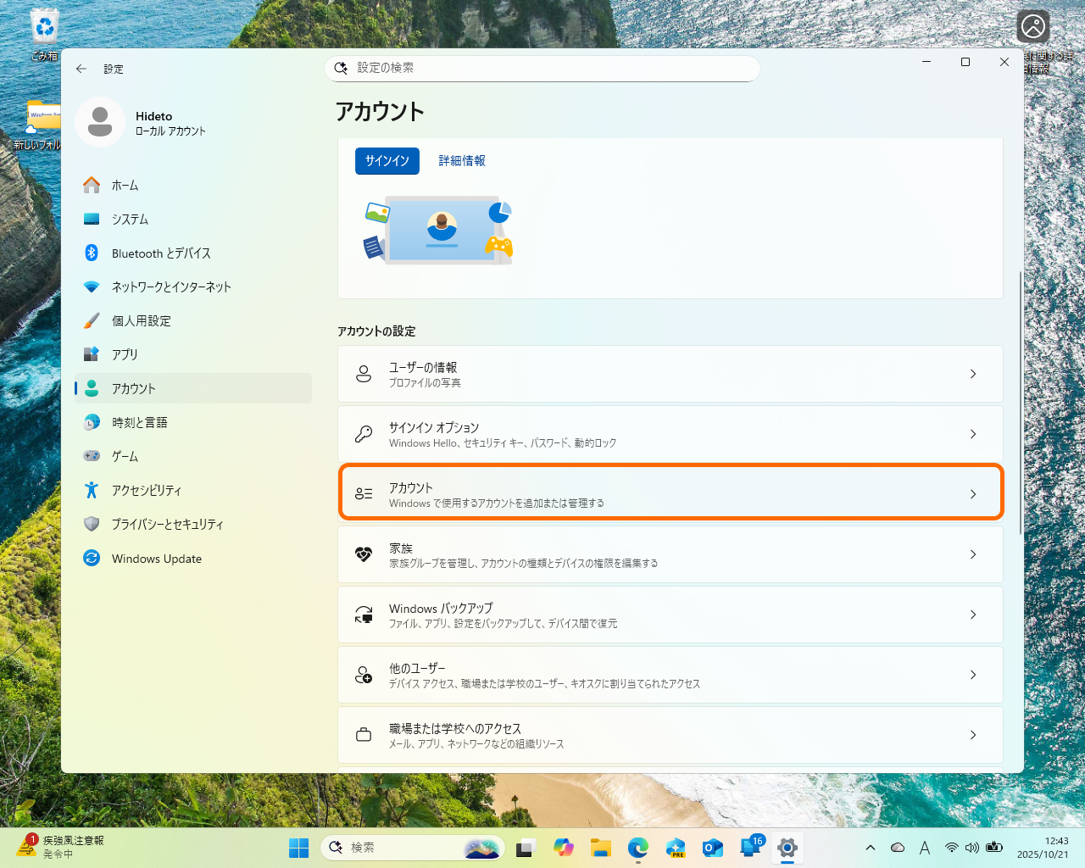Open the clock showing 12:43
Screen dimensions: 1085x868
[1043, 848]
